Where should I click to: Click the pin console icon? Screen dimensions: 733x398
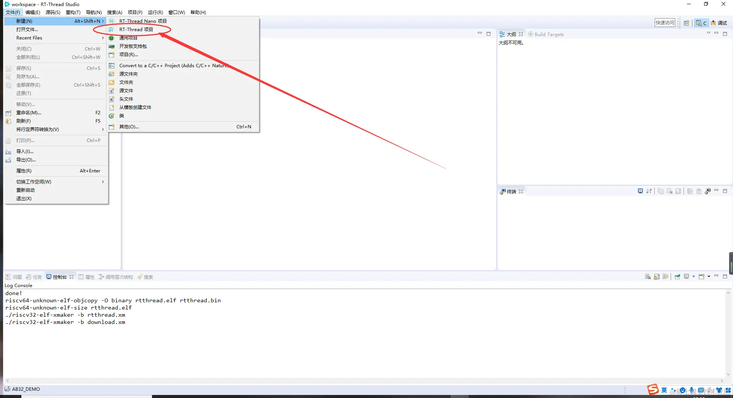tap(677, 276)
